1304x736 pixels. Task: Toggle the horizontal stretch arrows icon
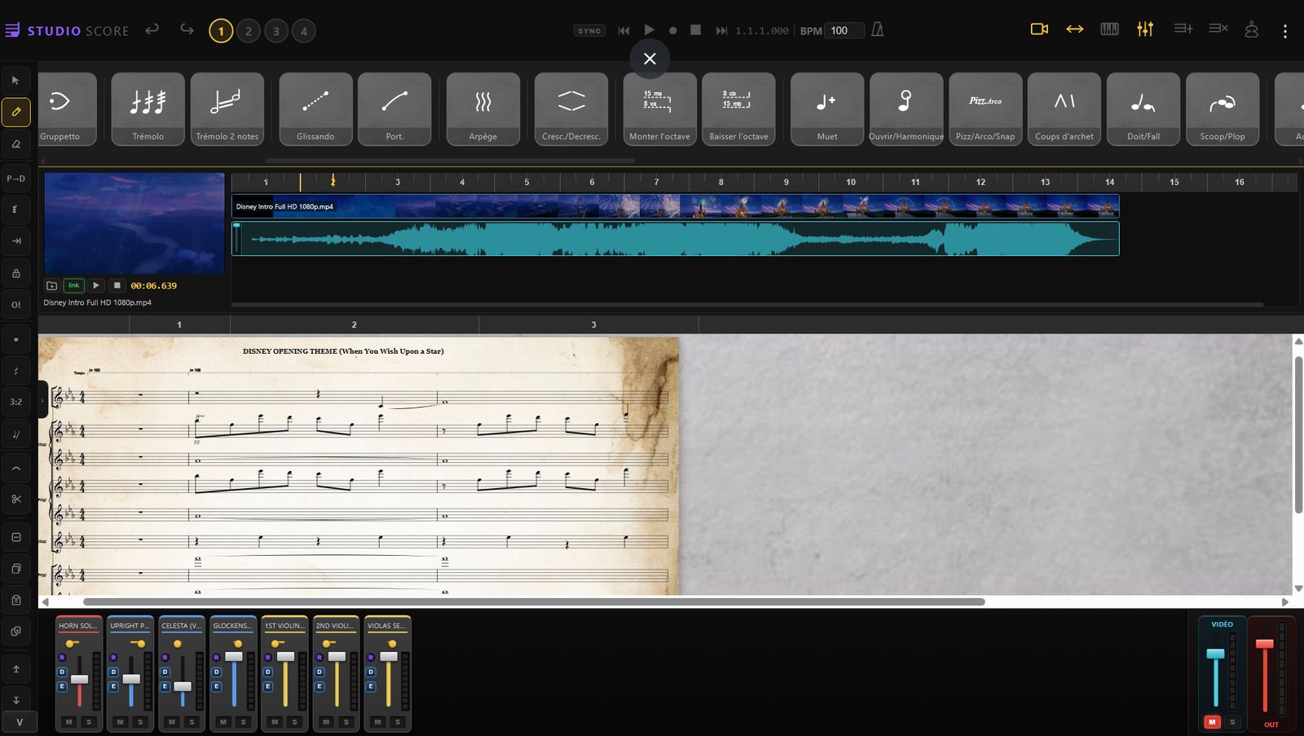1074,29
